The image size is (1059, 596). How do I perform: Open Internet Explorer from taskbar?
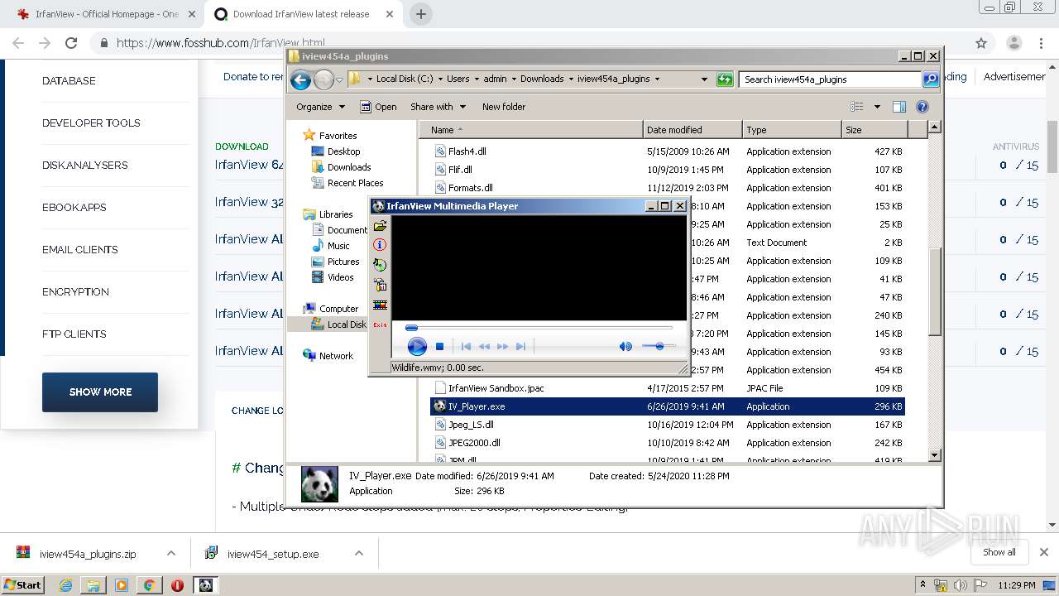pos(66,585)
